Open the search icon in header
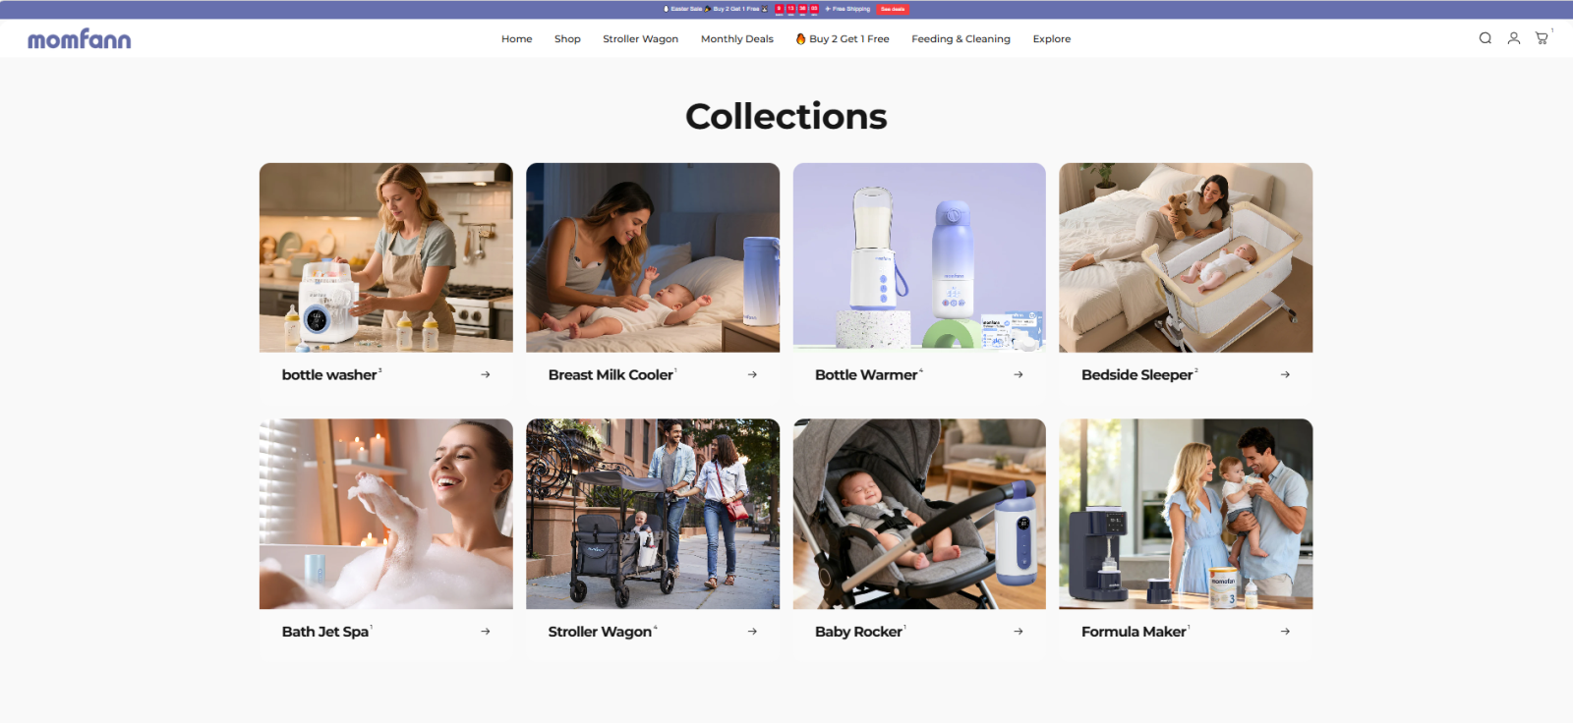1573x723 pixels. coord(1485,38)
